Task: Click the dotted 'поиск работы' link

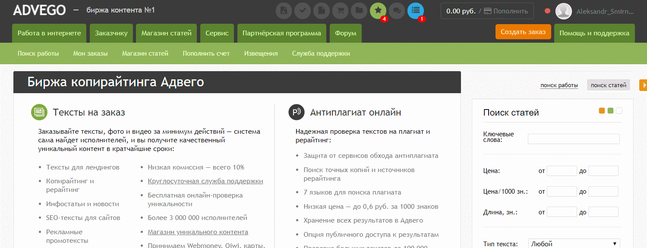Action: (559, 85)
